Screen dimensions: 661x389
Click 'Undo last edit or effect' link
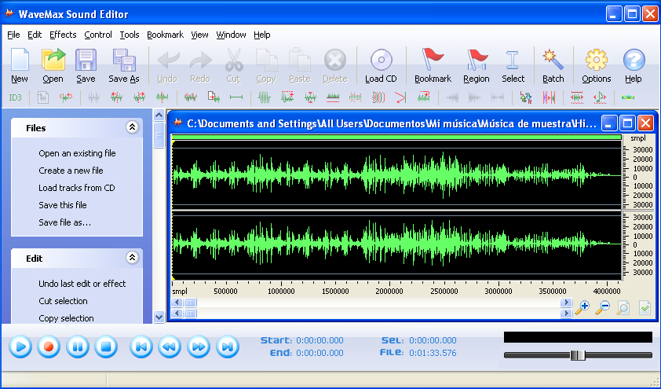click(82, 284)
